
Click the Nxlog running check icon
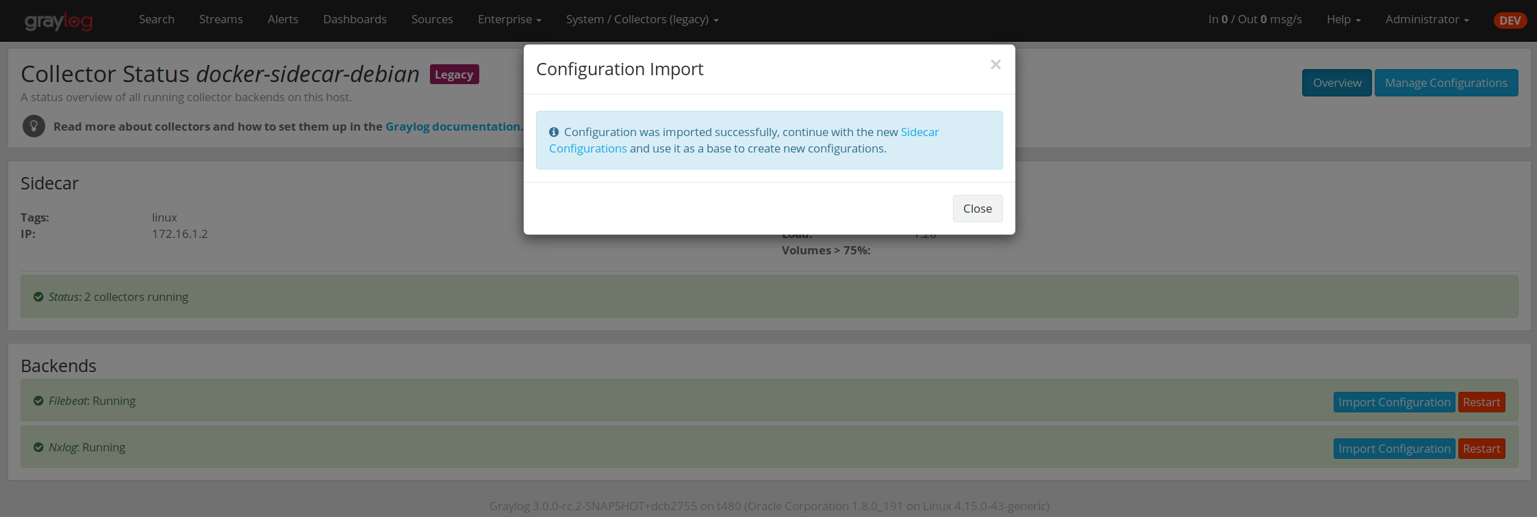pos(38,447)
